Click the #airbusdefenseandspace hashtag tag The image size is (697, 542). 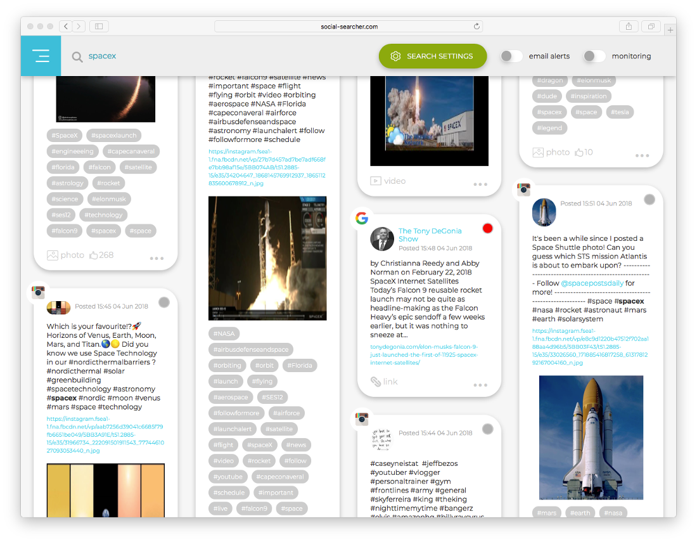tap(251, 350)
